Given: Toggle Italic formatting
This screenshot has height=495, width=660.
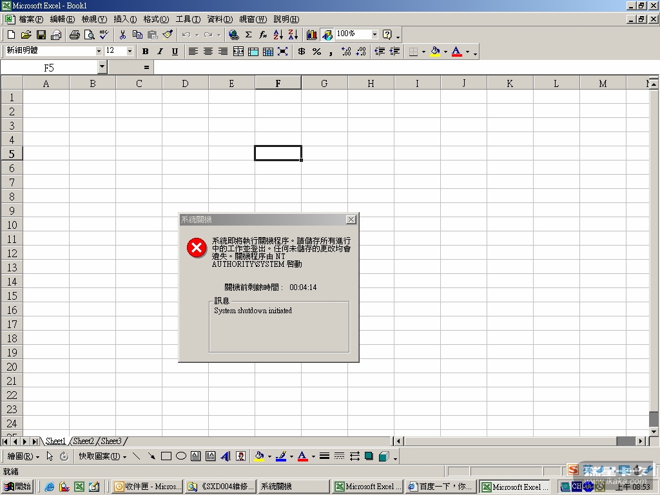Looking at the screenshot, I should (160, 52).
